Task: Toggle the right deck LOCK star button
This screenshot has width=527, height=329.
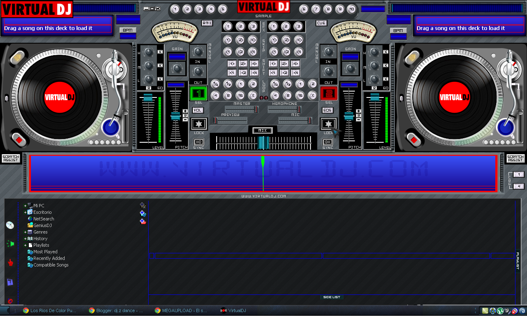Action: pos(329,124)
